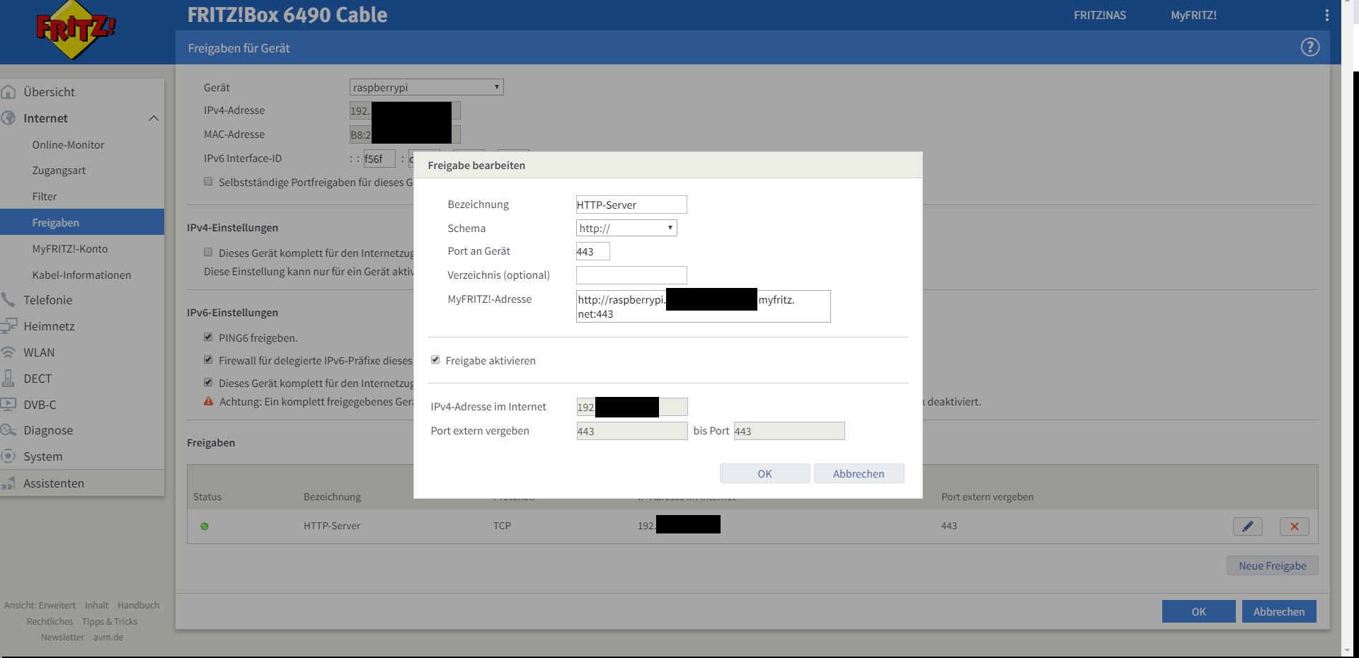Collapse the Internet menu chevron
Image resolution: width=1359 pixels, height=658 pixels.
[154, 118]
